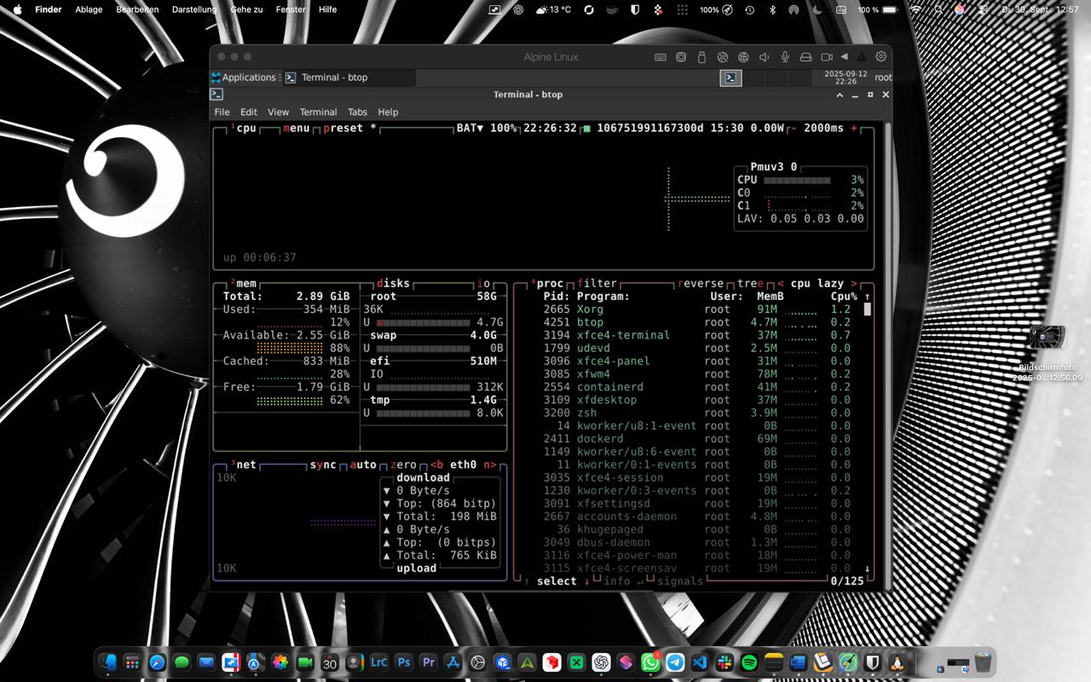Toggle disks view in btop mem box

[393, 283]
